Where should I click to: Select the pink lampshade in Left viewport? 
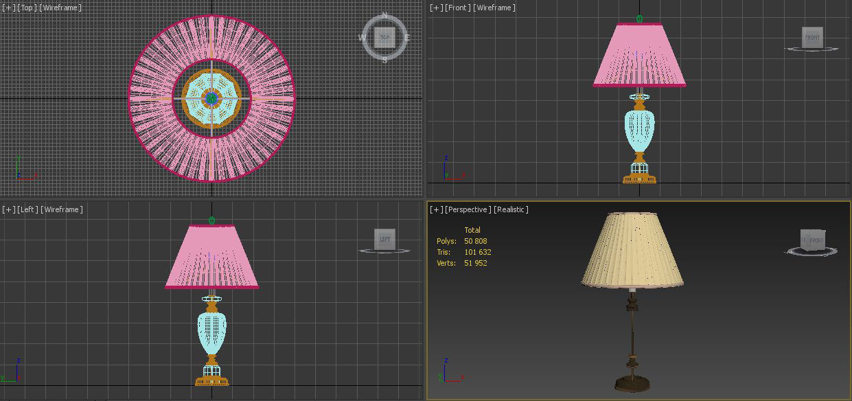211,257
